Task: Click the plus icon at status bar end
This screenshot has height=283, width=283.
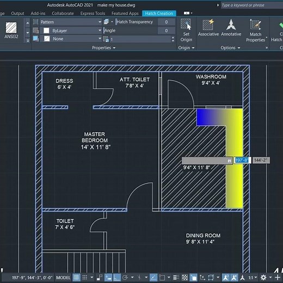Action: tap(278, 277)
